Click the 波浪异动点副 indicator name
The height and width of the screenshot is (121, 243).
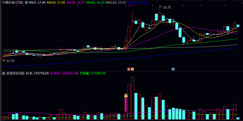pos(15,73)
